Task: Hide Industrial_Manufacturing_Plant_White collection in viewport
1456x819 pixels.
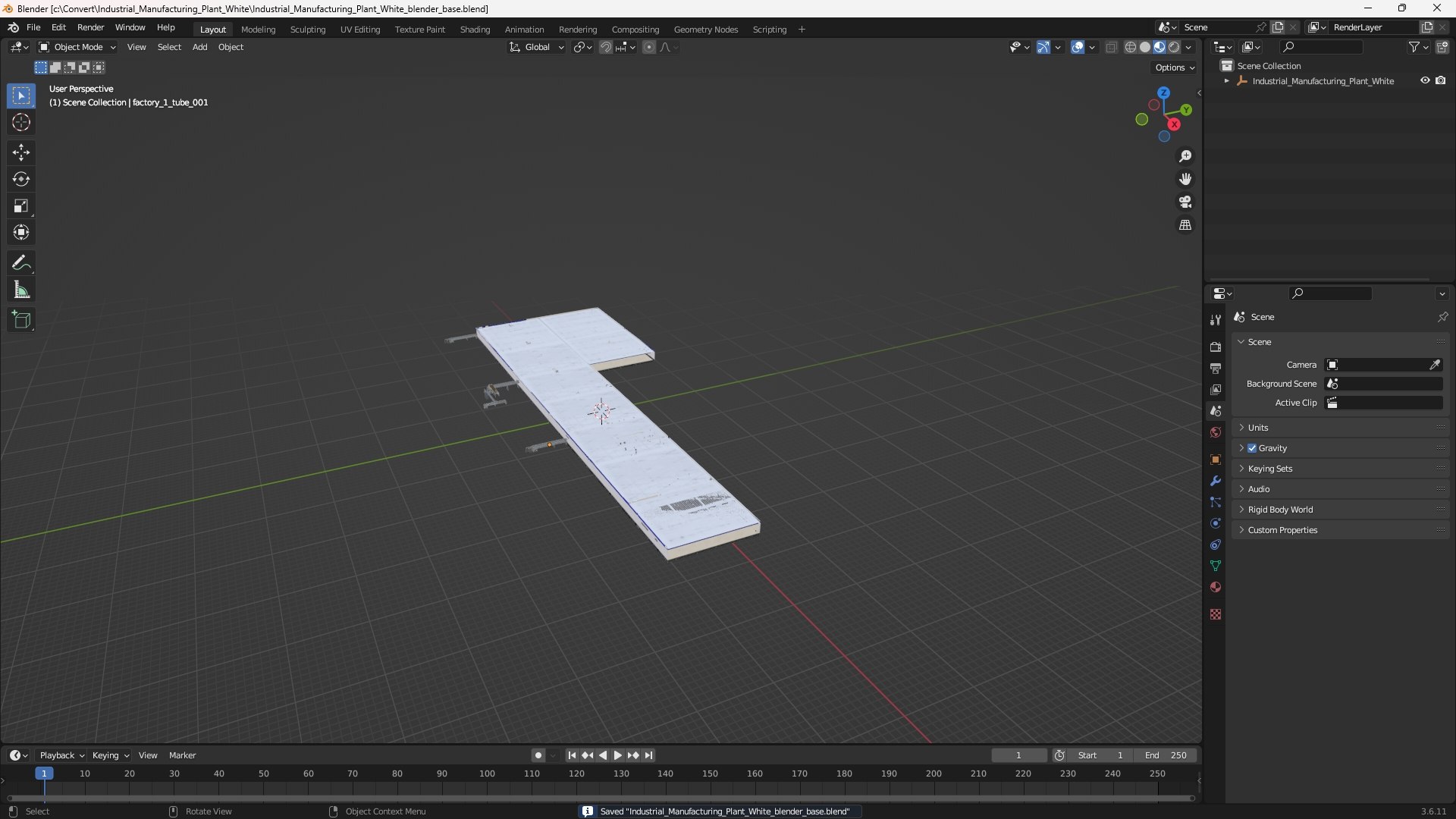Action: click(x=1425, y=80)
